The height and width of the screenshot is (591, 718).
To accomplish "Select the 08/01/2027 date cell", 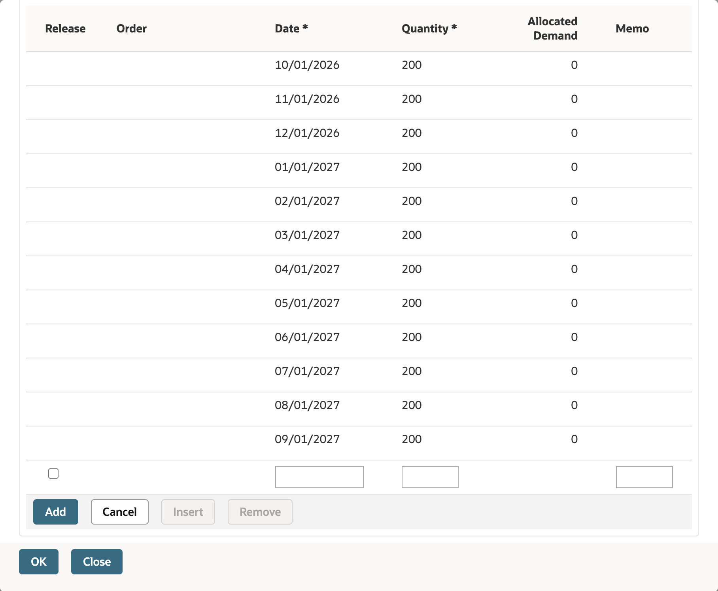I will coord(307,405).
